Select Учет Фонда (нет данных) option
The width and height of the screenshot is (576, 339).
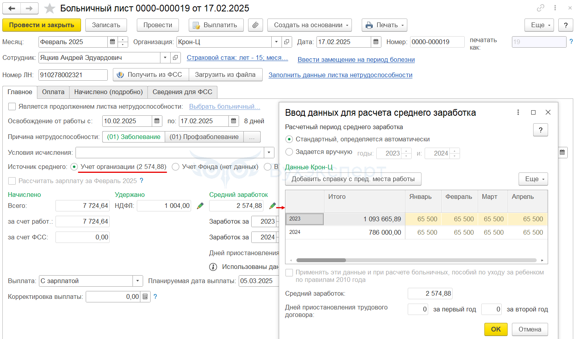click(175, 167)
